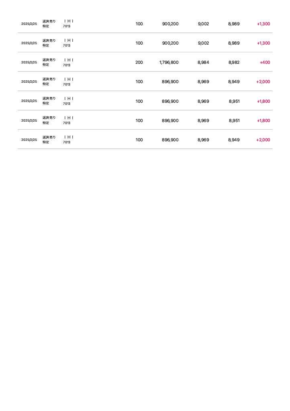The height and width of the screenshot is (411, 290).
Task: Click the 8,984 sell price
Action: pyautogui.click(x=203, y=63)
